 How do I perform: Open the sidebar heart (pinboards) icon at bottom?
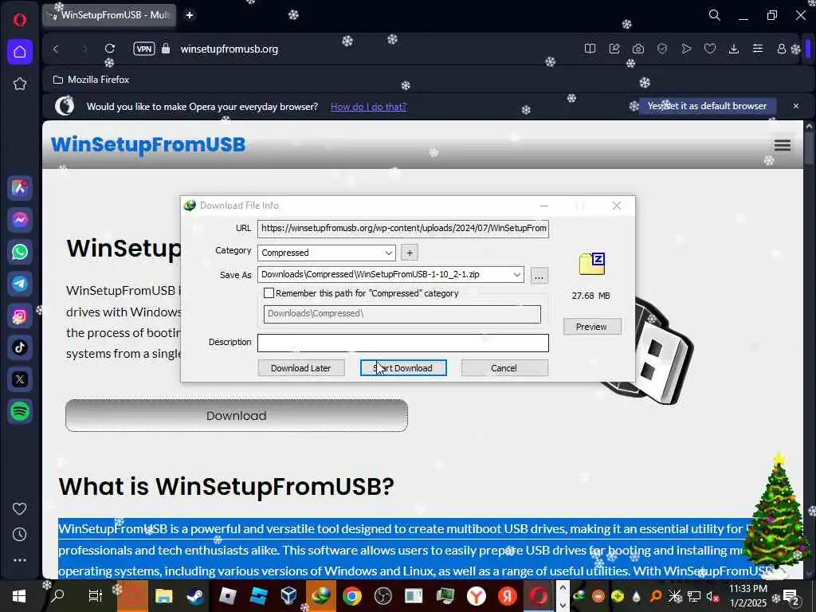tap(20, 509)
